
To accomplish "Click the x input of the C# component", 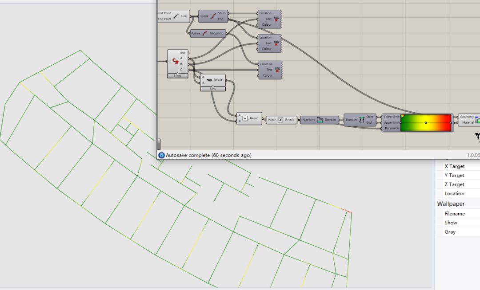I will pyautogui.click(x=170, y=61).
